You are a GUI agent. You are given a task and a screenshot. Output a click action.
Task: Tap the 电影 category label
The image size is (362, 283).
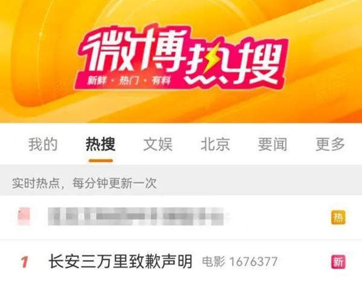214,261
